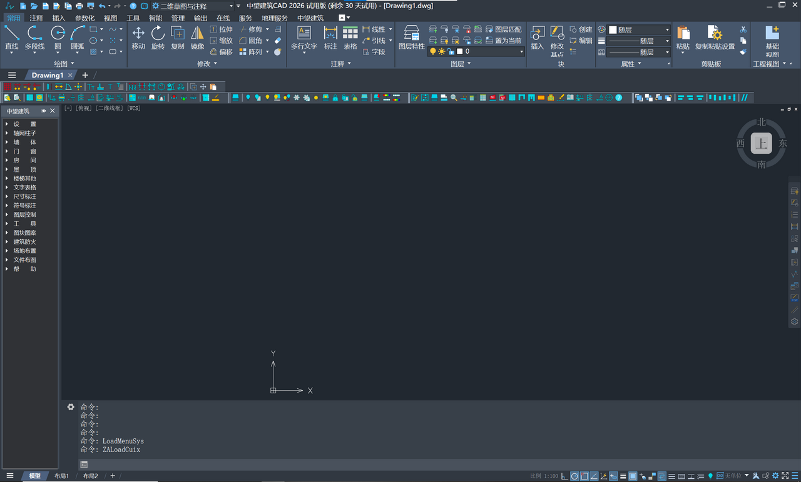Switch to the 布局1 layout tab

tap(61, 476)
